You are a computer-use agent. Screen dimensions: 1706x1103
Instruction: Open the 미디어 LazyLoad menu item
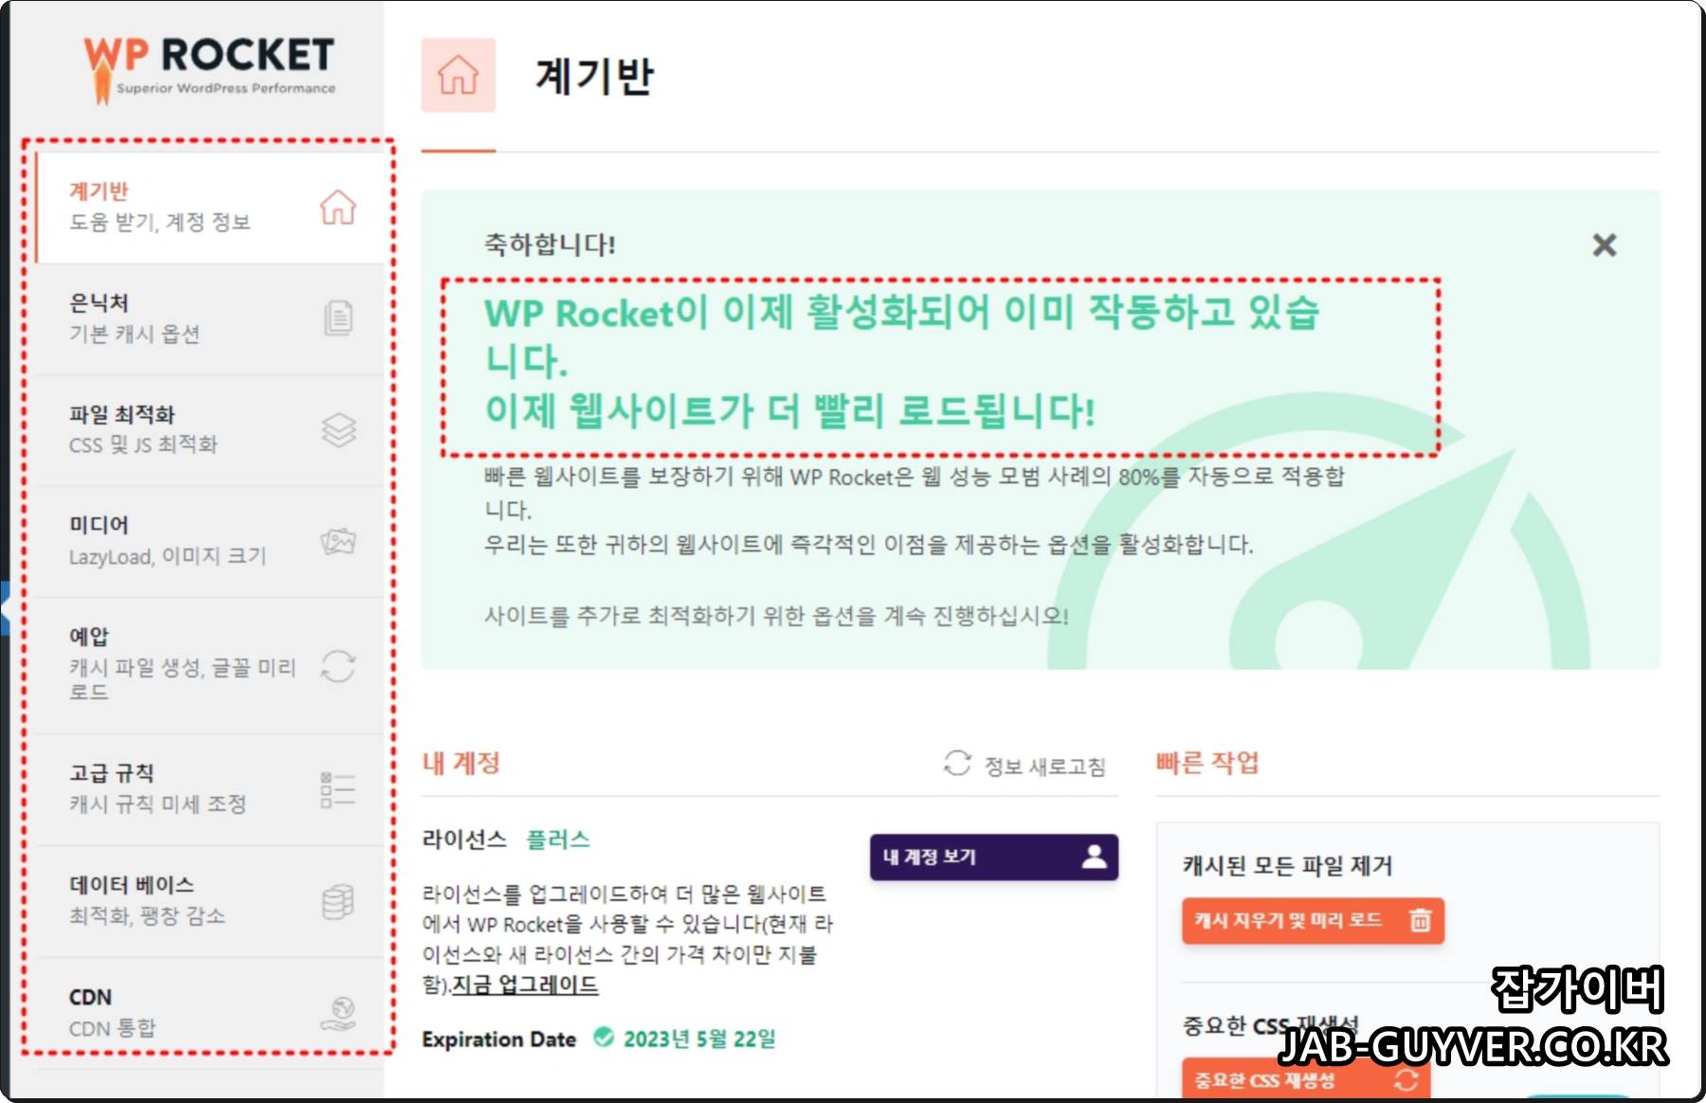tap(209, 541)
